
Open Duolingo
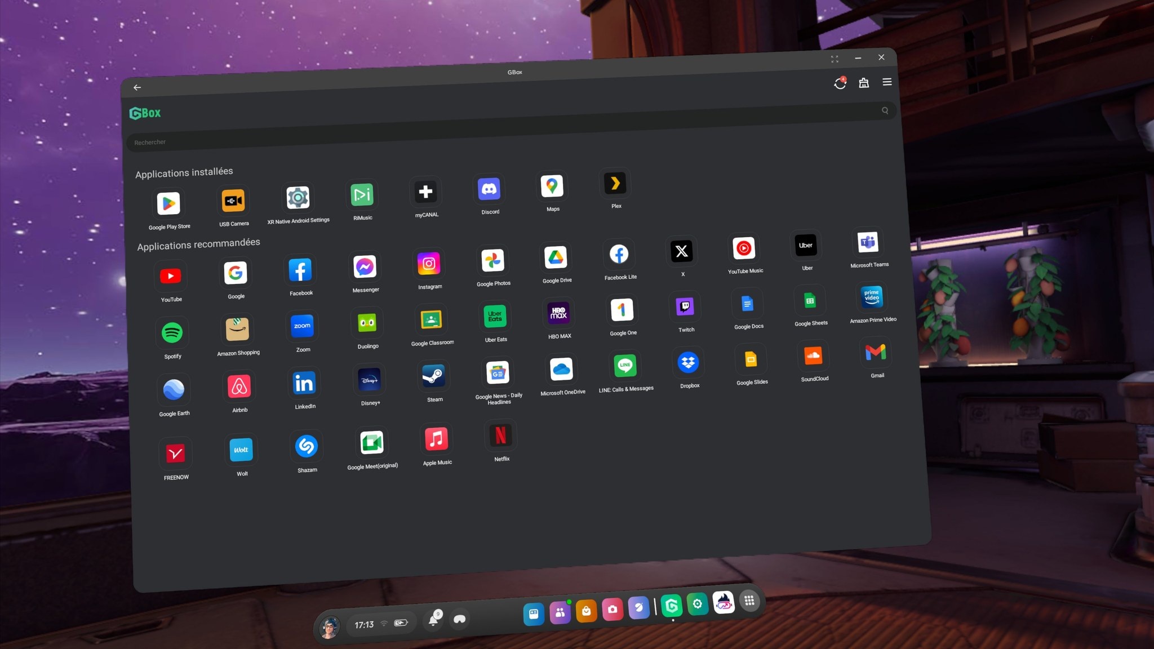click(367, 323)
